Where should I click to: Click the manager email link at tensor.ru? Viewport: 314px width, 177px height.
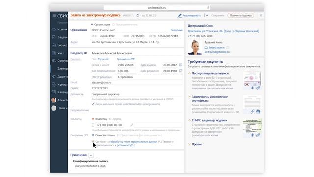(217, 52)
